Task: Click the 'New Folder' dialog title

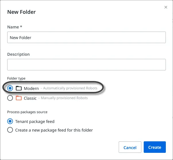Action: click(21, 12)
